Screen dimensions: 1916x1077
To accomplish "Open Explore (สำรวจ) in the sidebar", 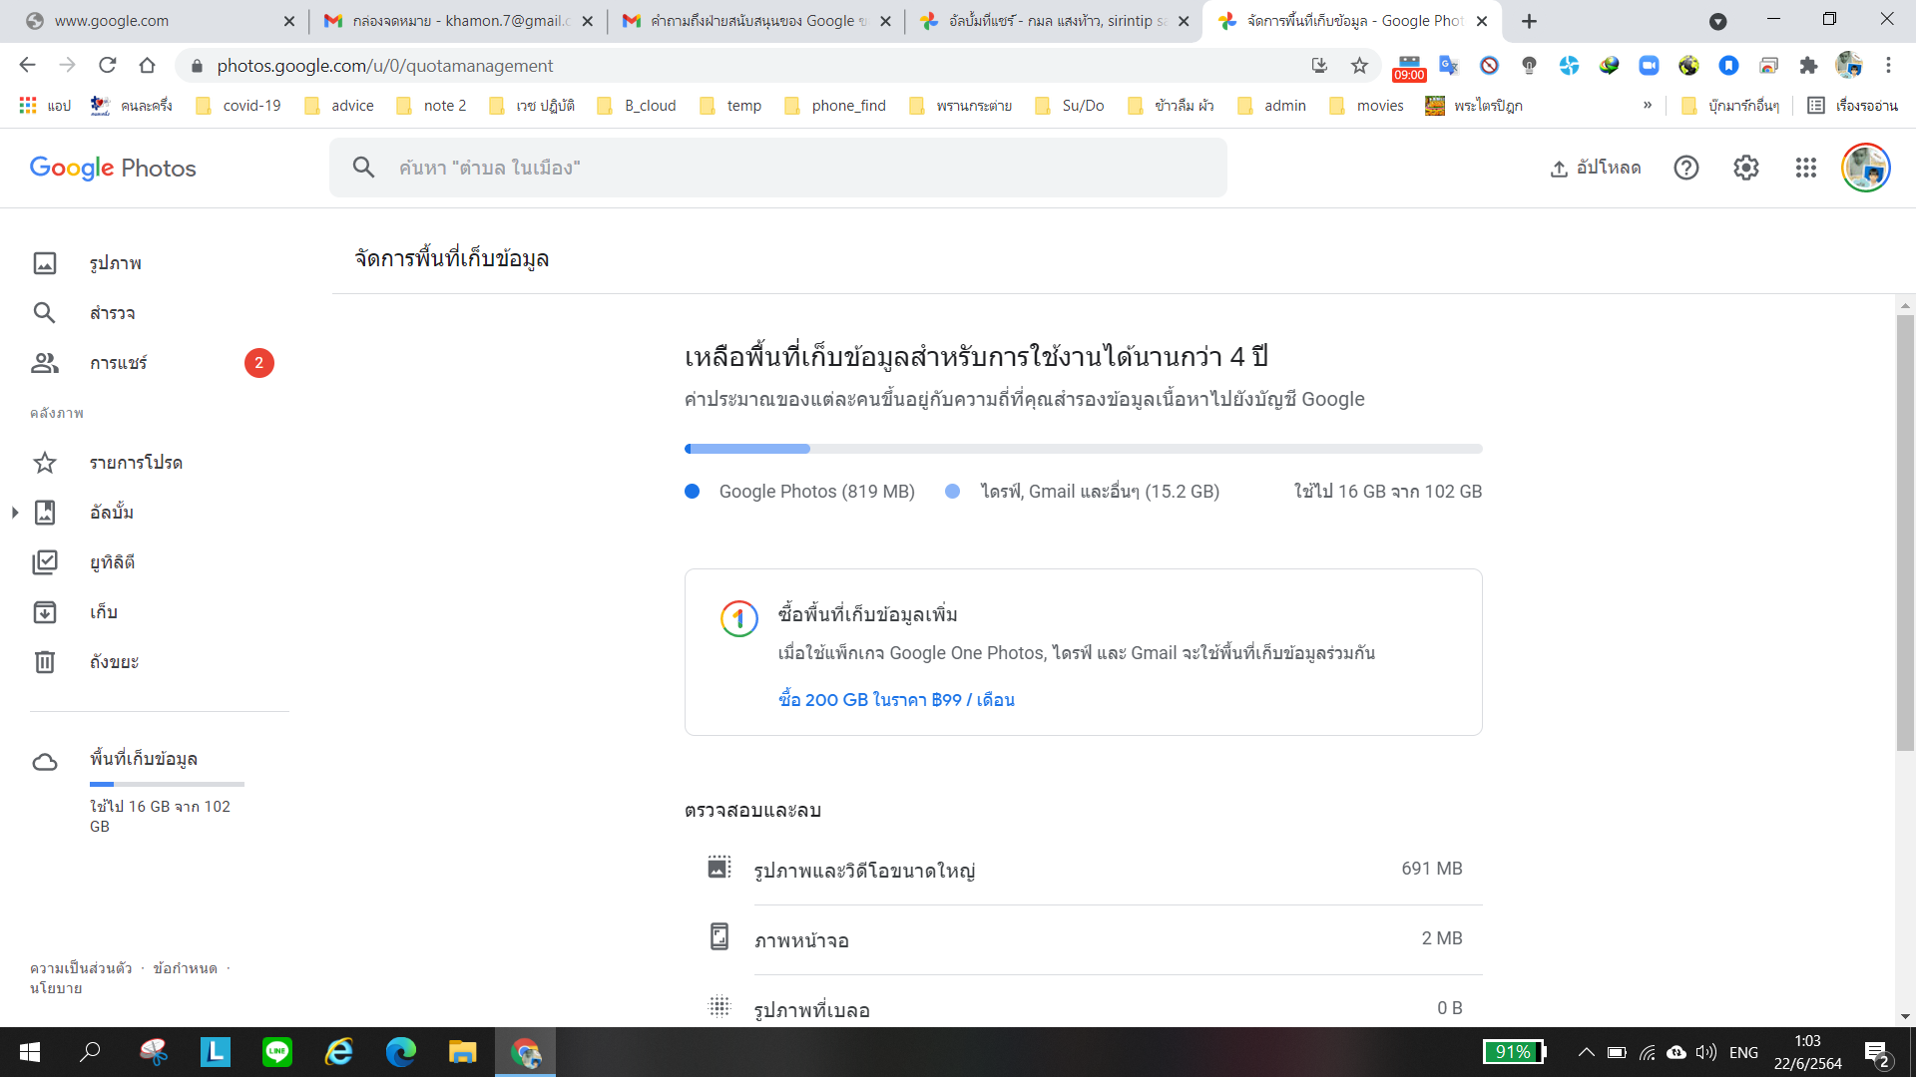I will (x=112, y=313).
